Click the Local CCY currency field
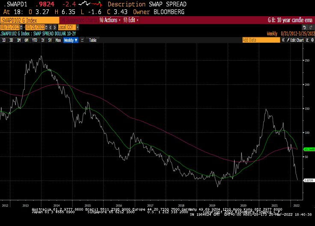Image resolution: width=315 pixels, height=226 pixels. pyautogui.click(x=67, y=27)
